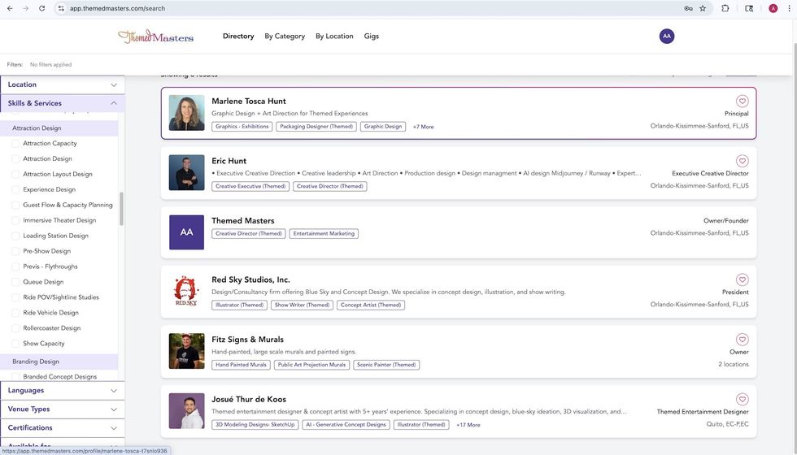Open the By Location nav item
Screen dimensions: 797x455
tap(334, 36)
